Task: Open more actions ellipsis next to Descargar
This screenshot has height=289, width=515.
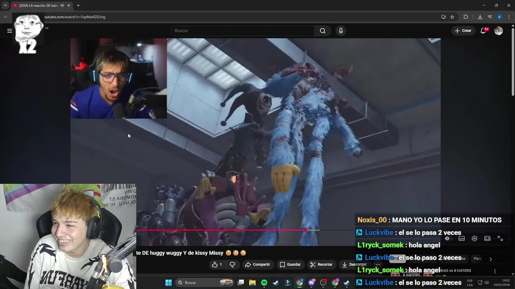Action: pyautogui.click(x=378, y=265)
